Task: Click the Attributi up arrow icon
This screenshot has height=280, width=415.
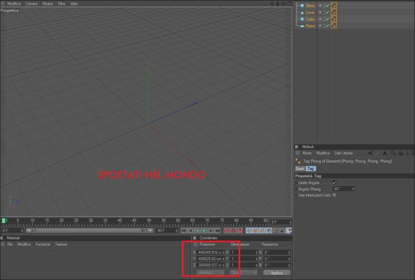Action: pyautogui.click(x=385, y=153)
